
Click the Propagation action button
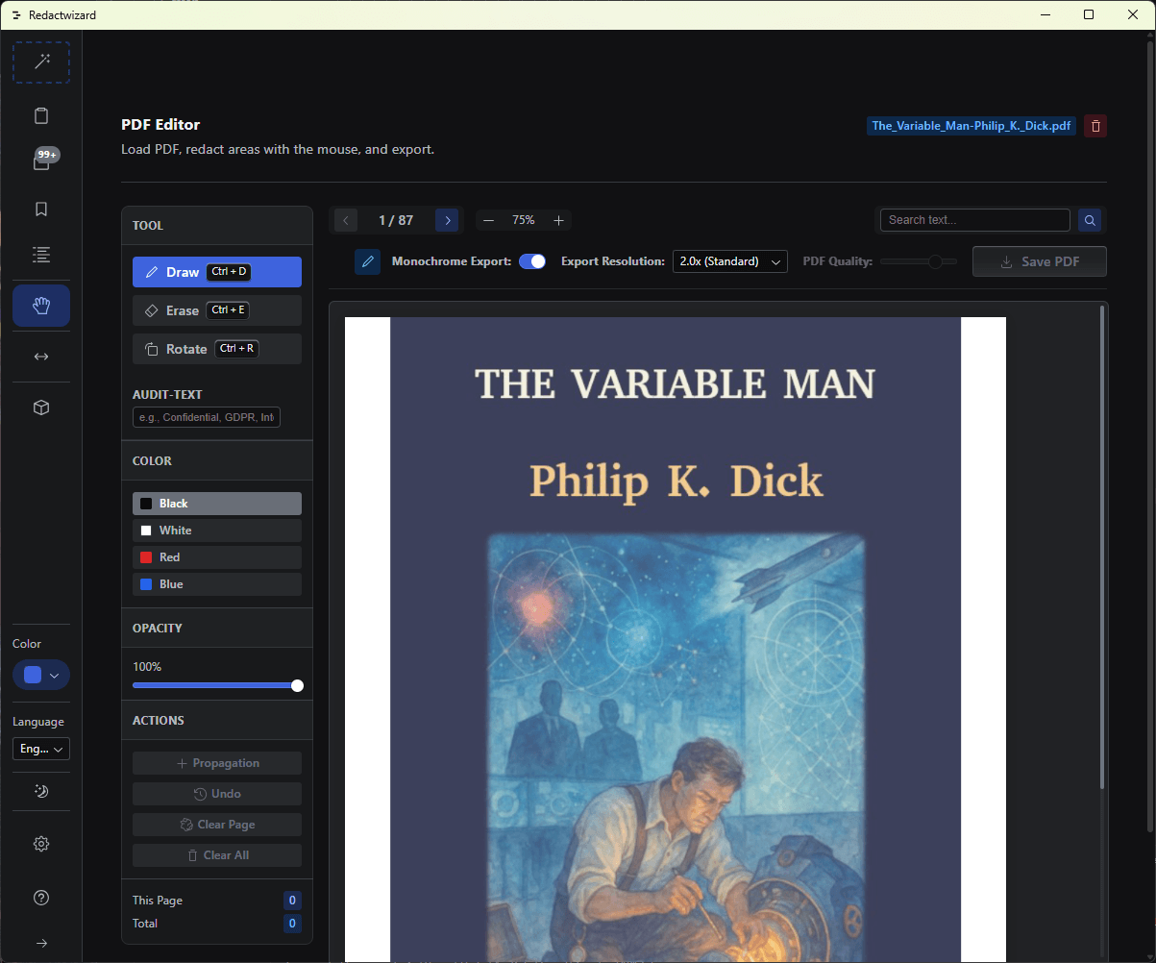[x=217, y=763]
